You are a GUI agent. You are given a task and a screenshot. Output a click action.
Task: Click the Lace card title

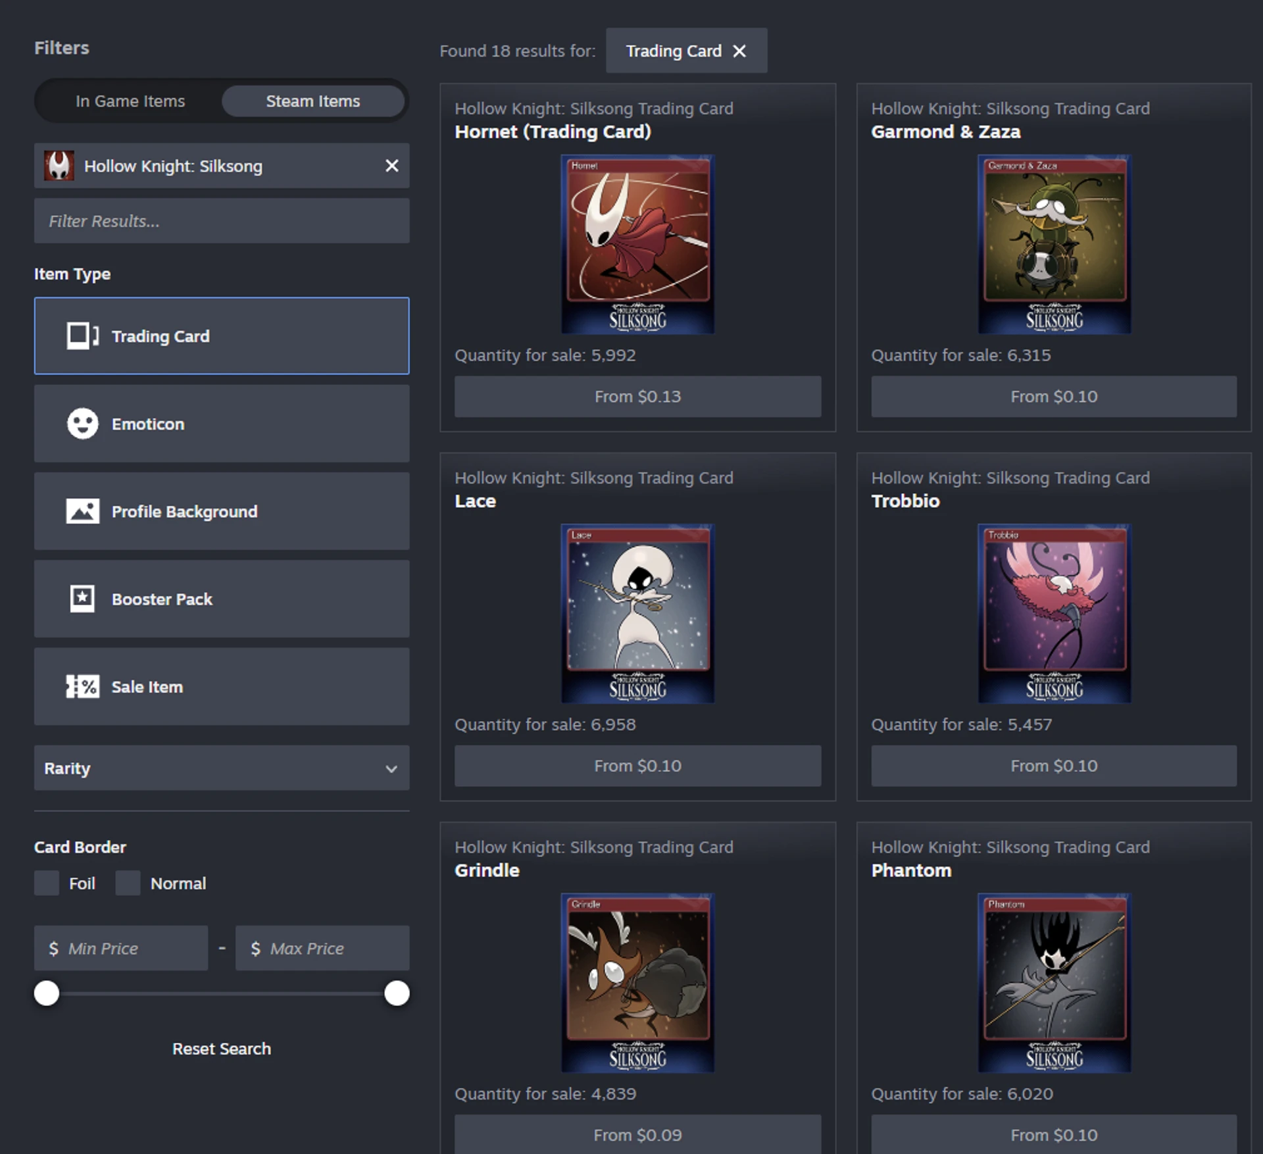(x=475, y=501)
